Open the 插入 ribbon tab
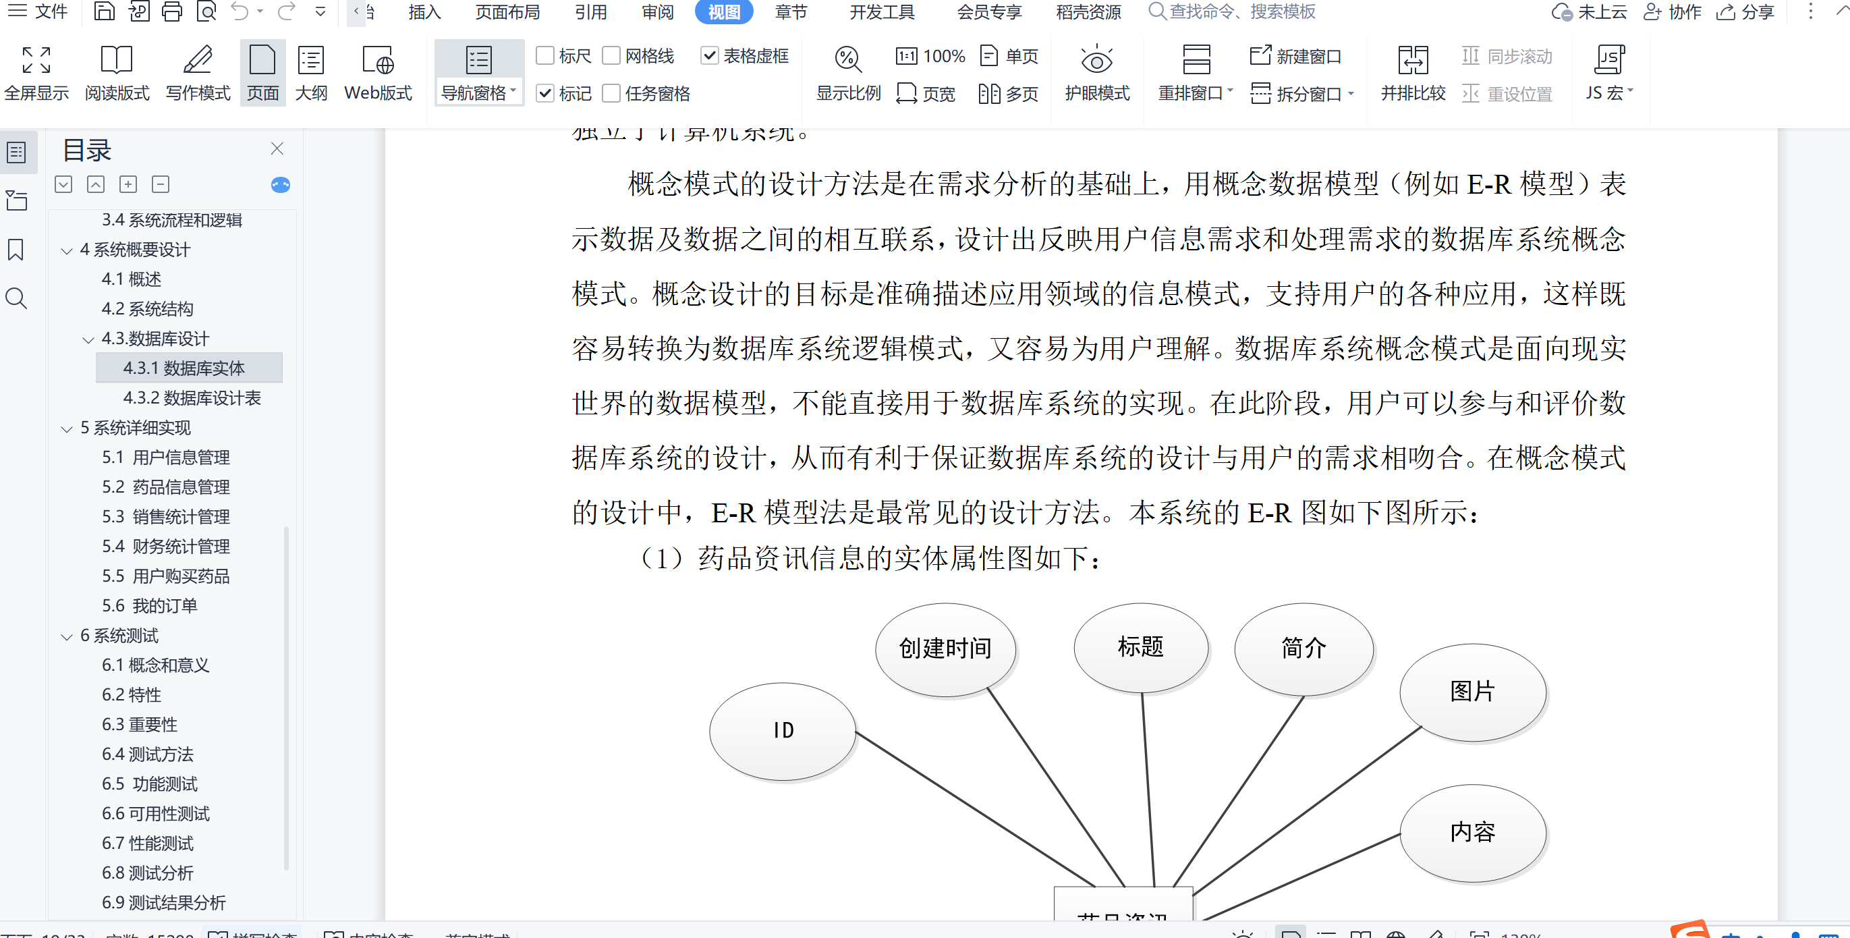This screenshot has width=1850, height=938. pyautogui.click(x=424, y=12)
